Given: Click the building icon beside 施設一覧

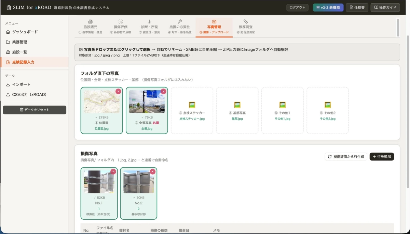Looking at the screenshot, I should click(8, 52).
